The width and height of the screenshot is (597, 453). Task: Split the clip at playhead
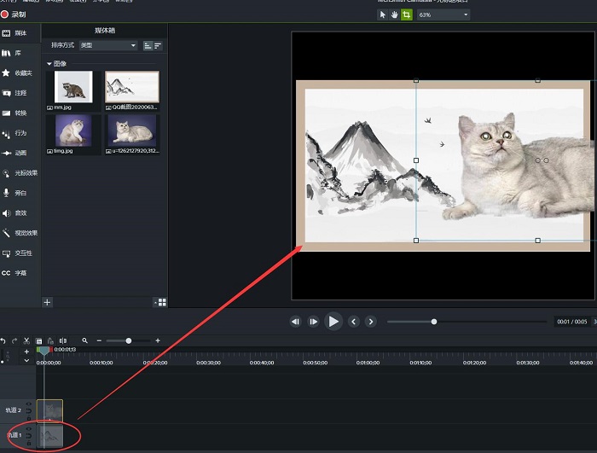pos(63,340)
